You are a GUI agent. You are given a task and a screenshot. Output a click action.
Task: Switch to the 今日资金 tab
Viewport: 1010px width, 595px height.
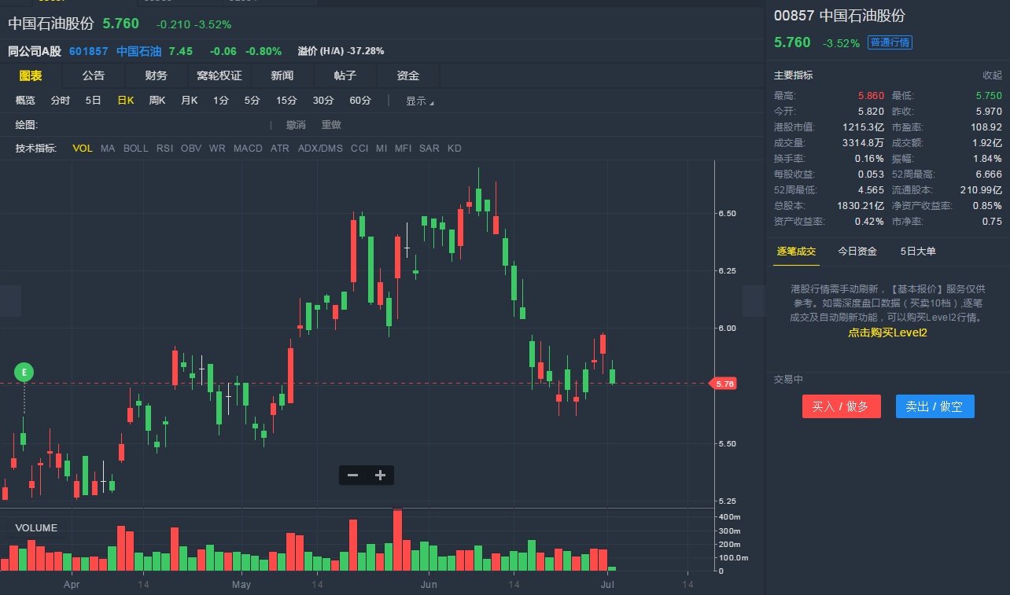tap(857, 252)
